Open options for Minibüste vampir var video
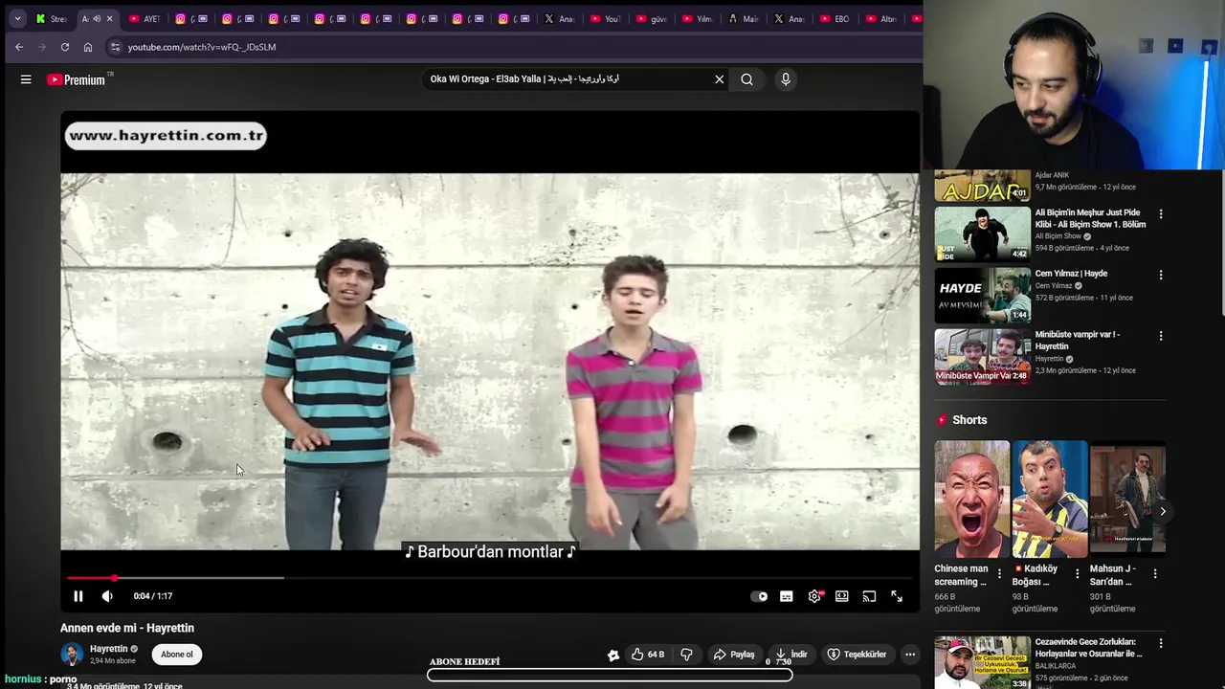Image resolution: width=1225 pixels, height=689 pixels. (x=1161, y=336)
